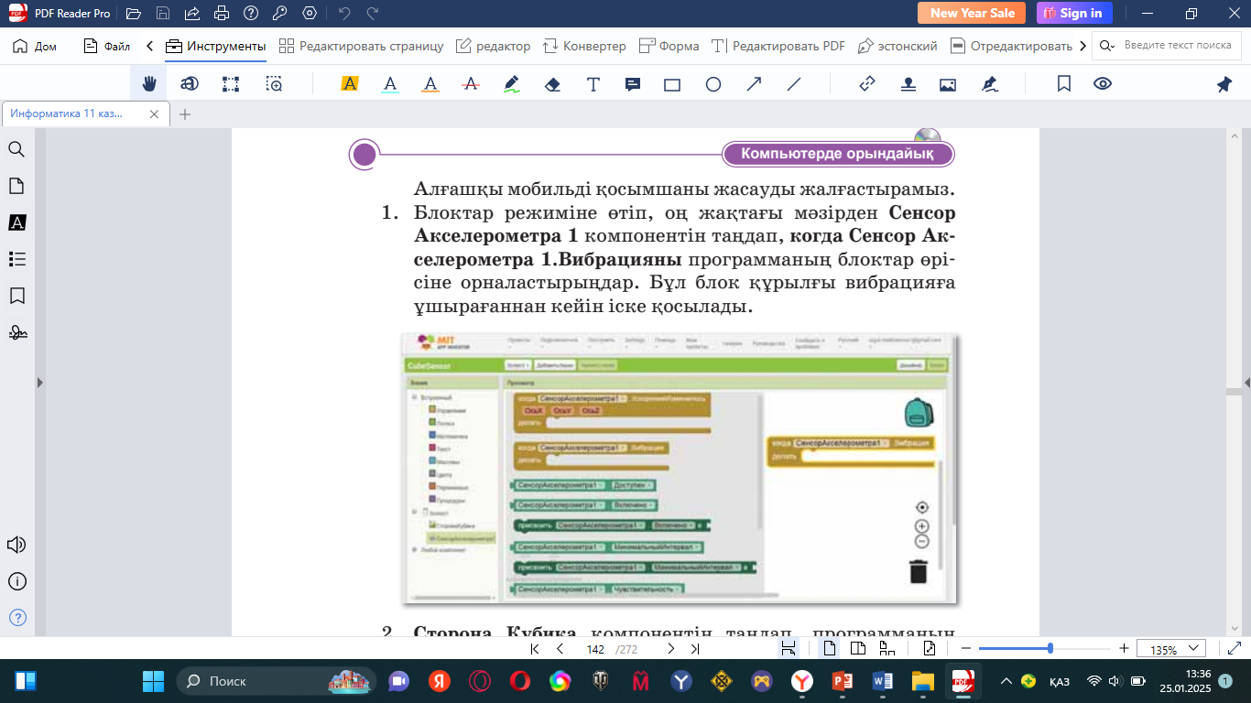The width and height of the screenshot is (1251, 703).
Task: Toggle the eye visibility icon in toolbar
Action: click(1103, 84)
